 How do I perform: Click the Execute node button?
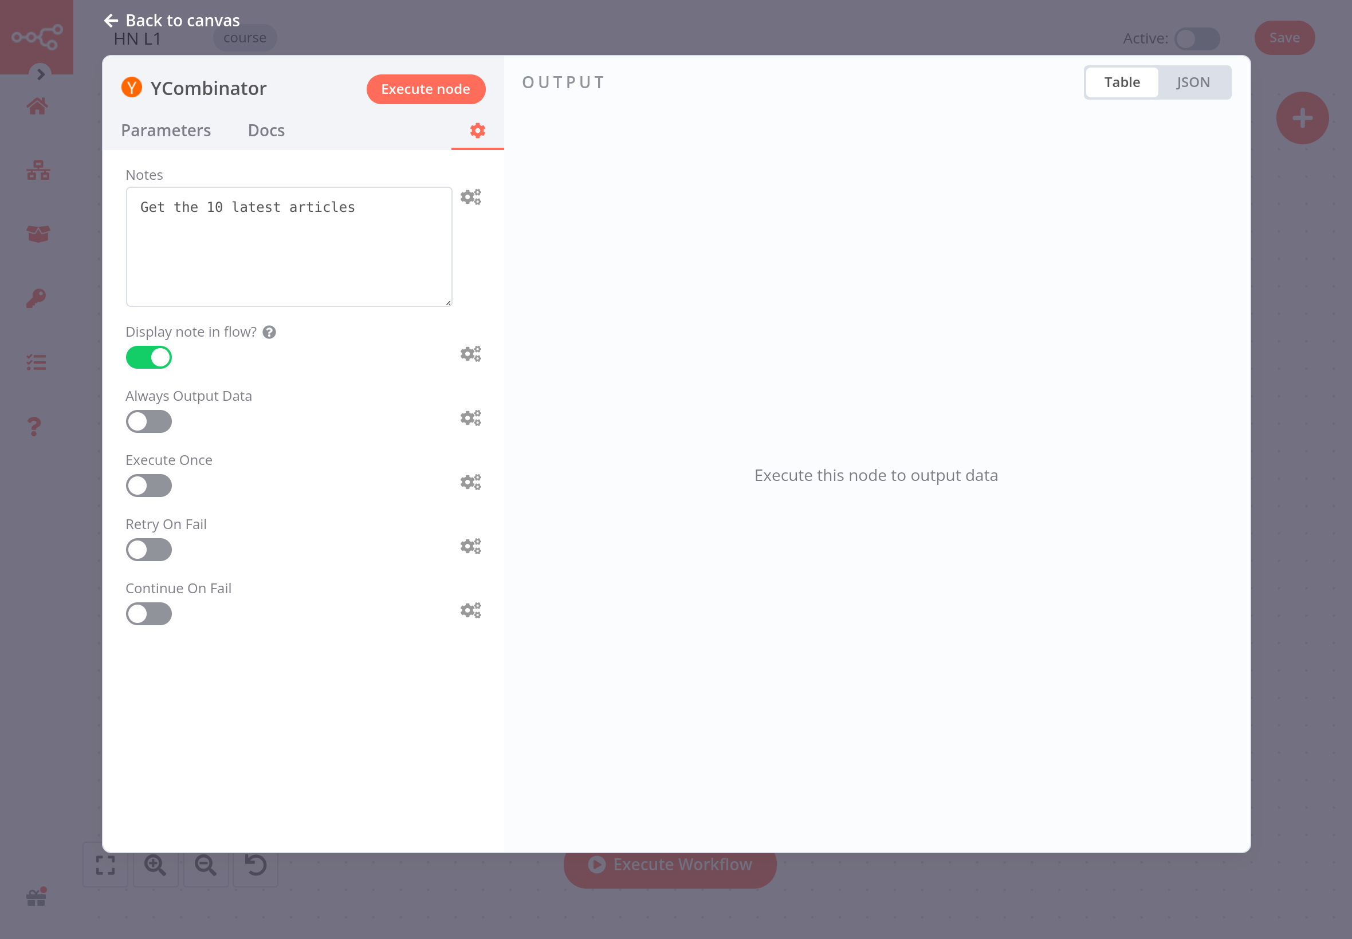pos(426,89)
